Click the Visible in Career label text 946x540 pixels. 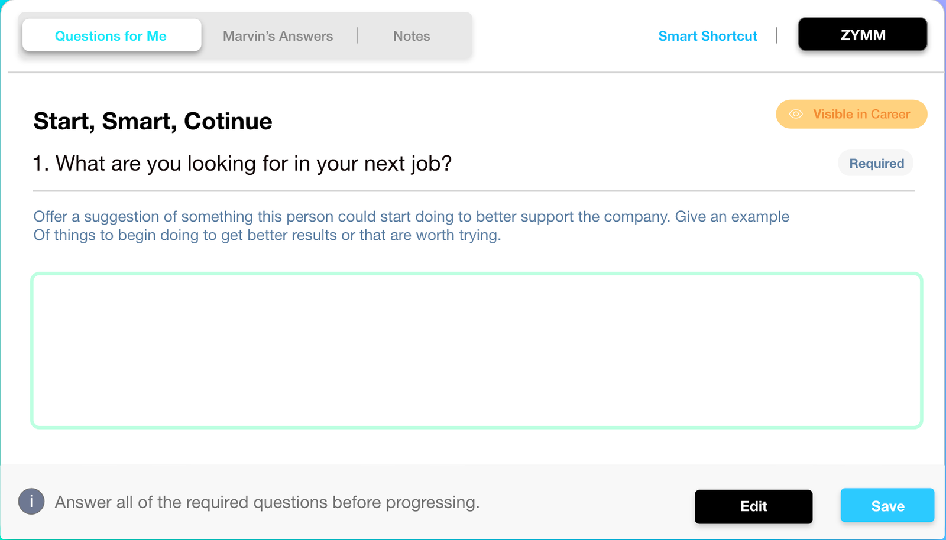[861, 114]
